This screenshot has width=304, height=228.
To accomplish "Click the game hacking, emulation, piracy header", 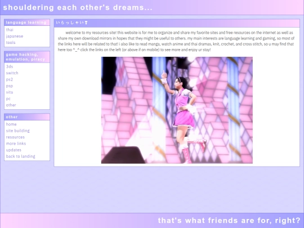I will pyautogui.click(x=27, y=57).
